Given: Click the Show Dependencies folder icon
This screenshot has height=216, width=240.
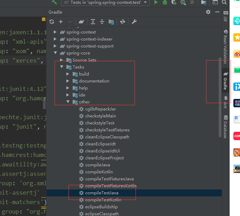Looking at the screenshot, I should pyautogui.click(x=111, y=22).
